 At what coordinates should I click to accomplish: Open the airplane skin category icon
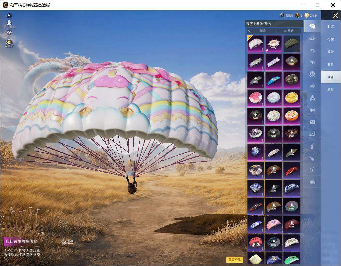pos(312,62)
